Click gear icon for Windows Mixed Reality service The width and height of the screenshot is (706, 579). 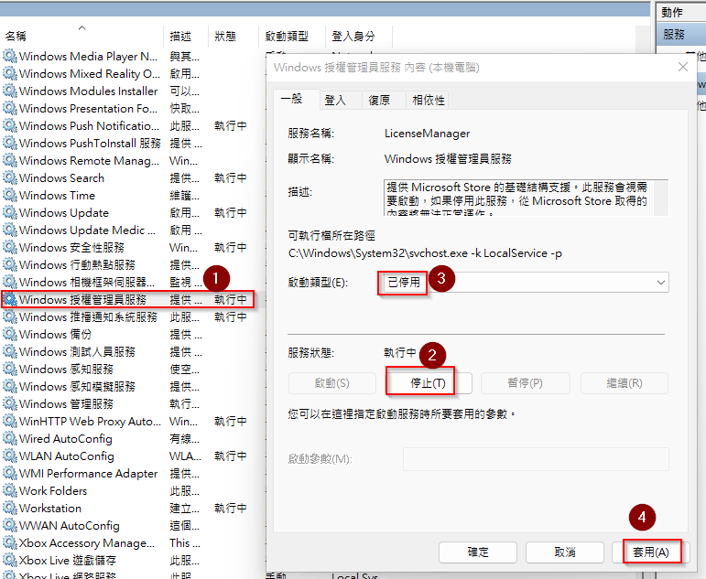9,73
